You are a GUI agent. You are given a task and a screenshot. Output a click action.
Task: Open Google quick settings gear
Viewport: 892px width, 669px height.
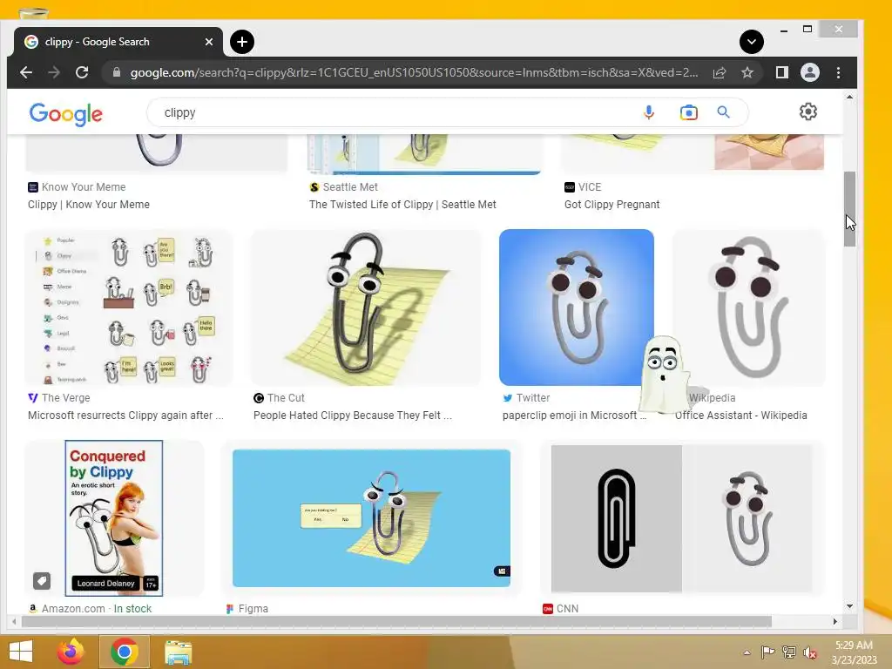coord(808,111)
